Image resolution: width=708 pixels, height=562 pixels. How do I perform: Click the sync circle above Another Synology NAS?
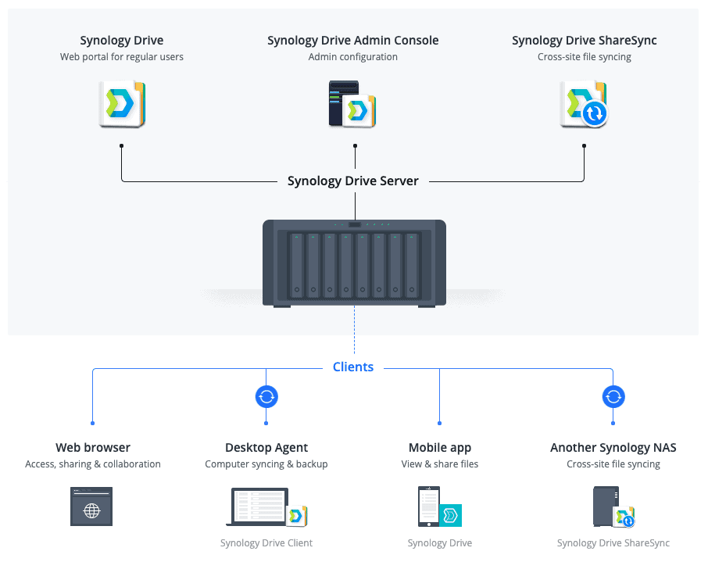pyautogui.click(x=613, y=397)
